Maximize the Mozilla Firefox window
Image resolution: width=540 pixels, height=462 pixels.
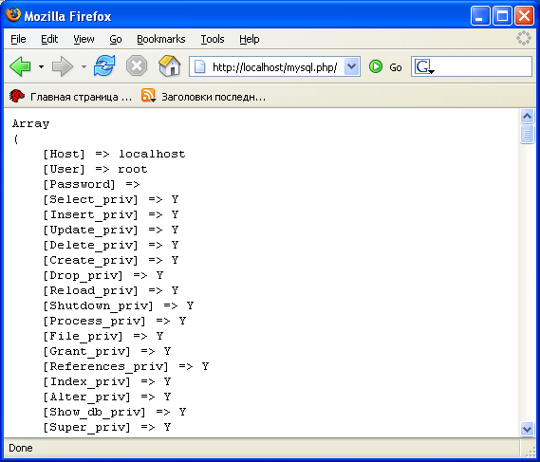tap(502, 16)
